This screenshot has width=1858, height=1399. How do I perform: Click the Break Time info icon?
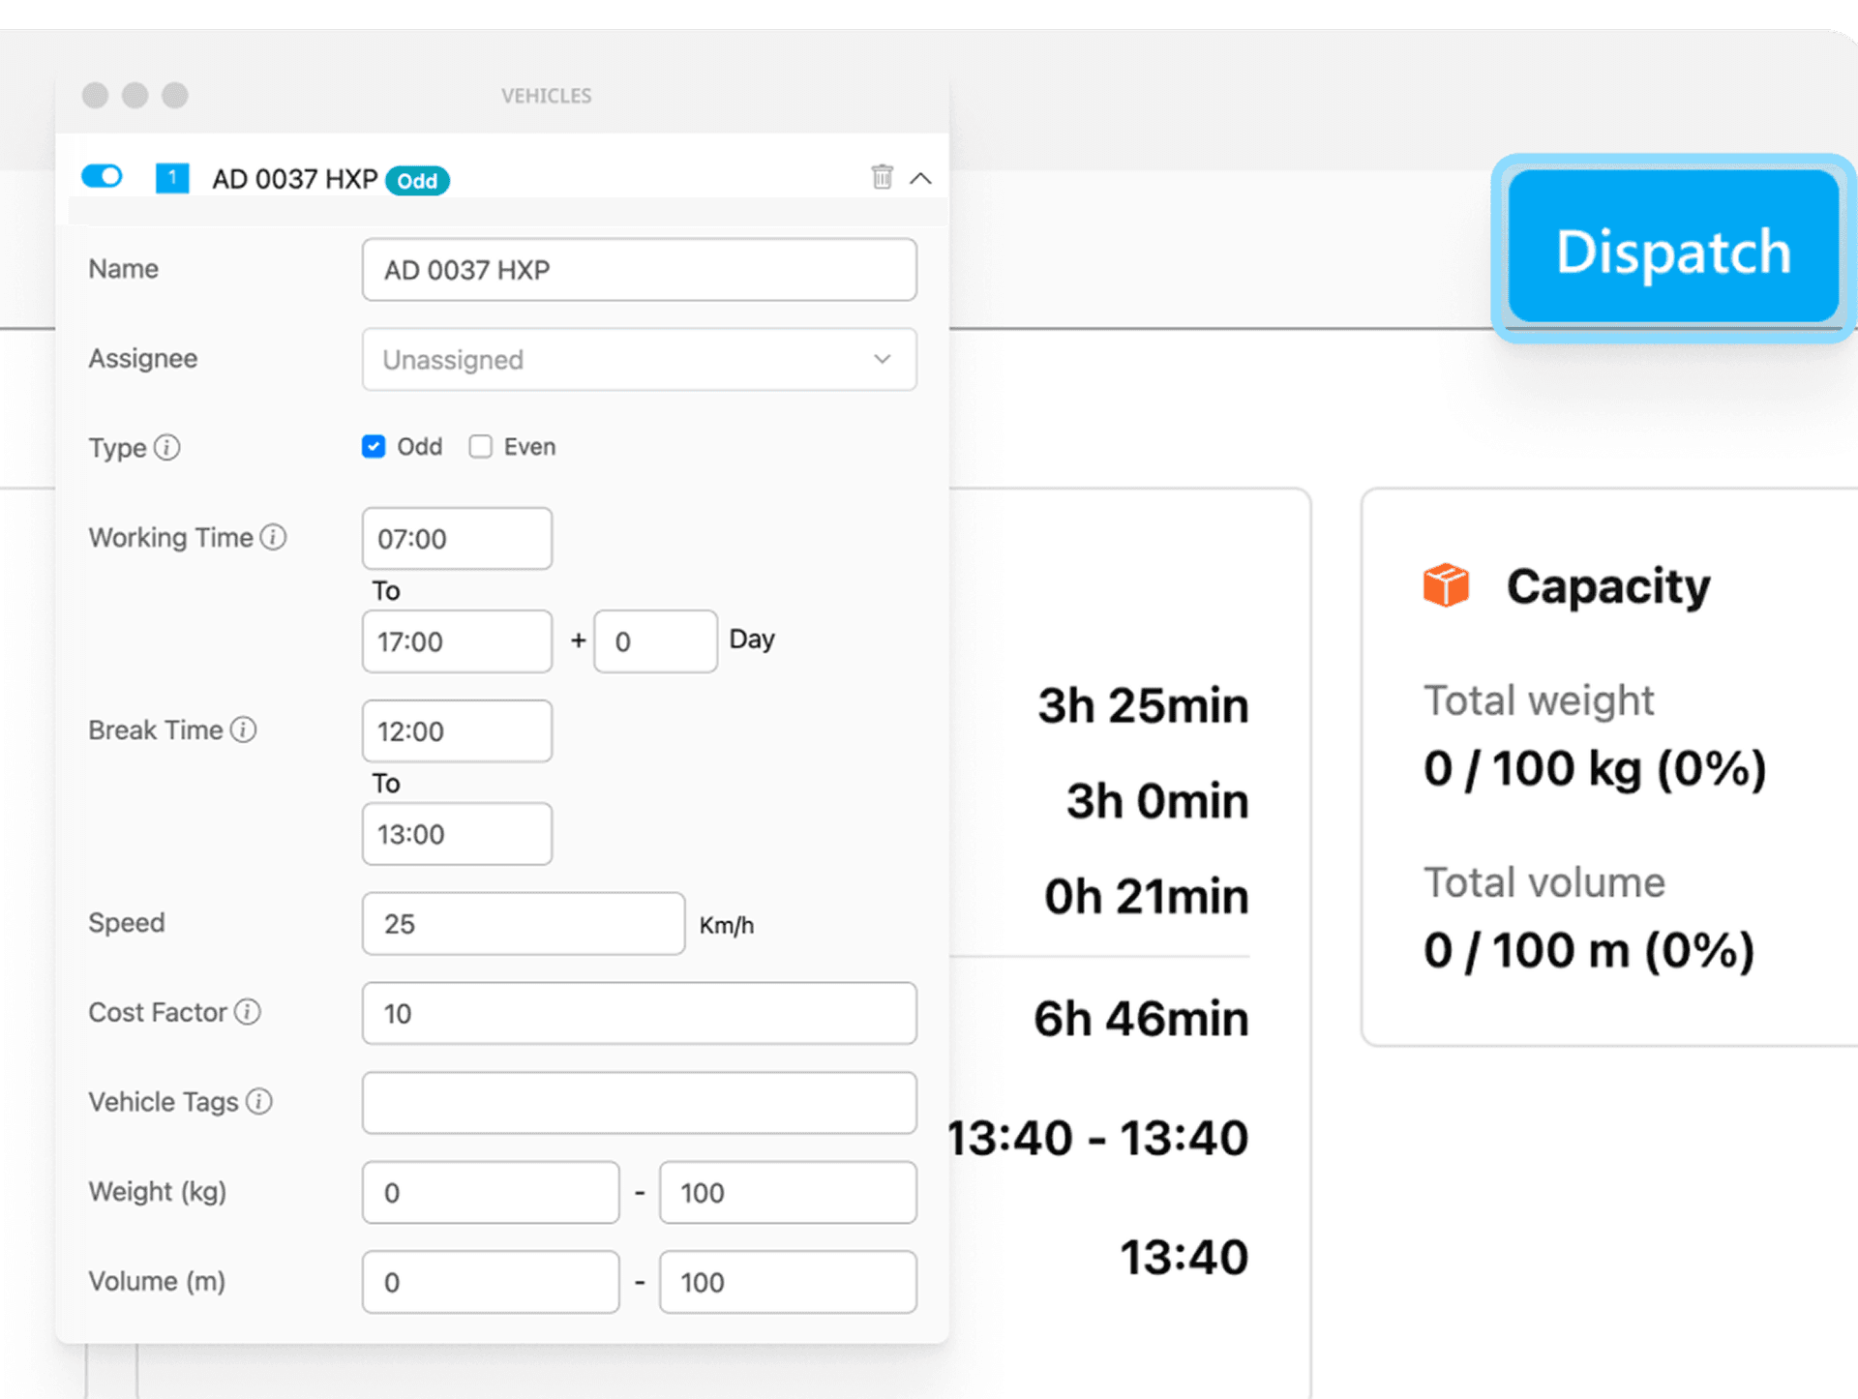tap(243, 730)
